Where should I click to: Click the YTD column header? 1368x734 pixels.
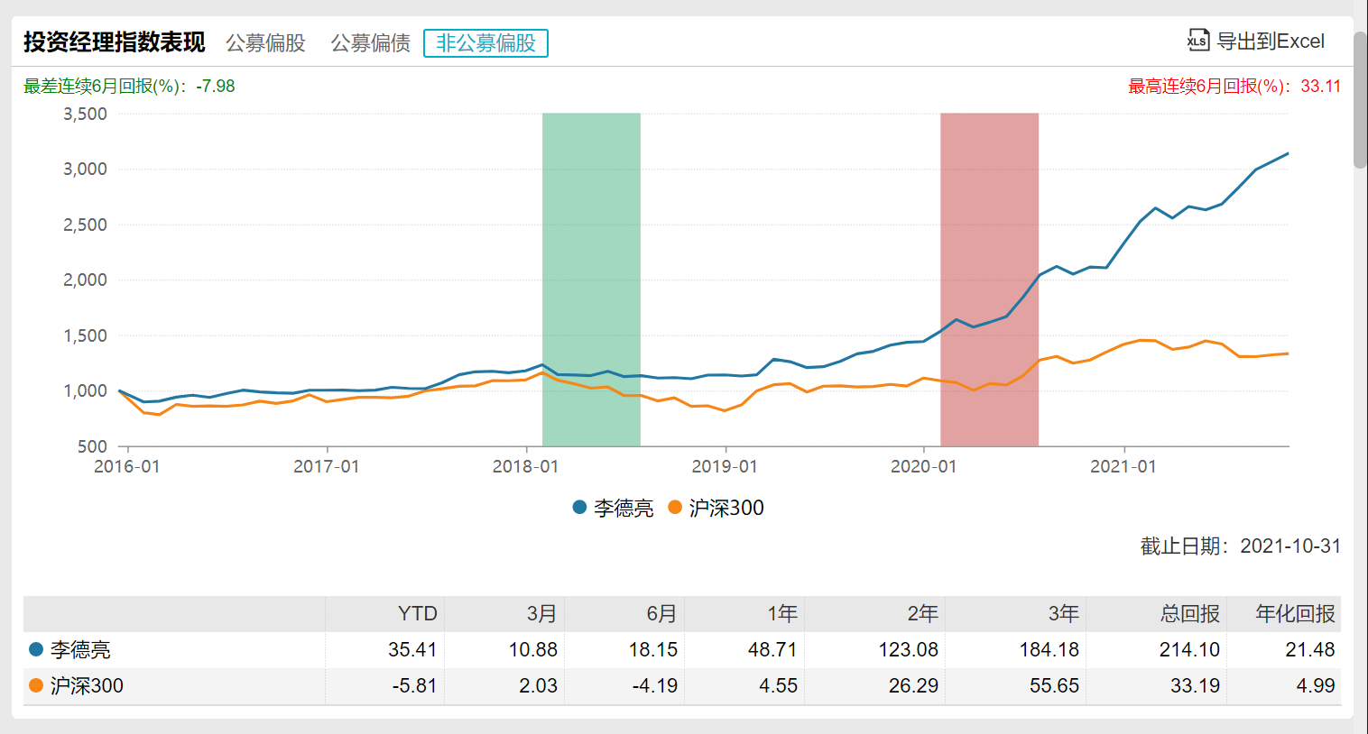417,614
